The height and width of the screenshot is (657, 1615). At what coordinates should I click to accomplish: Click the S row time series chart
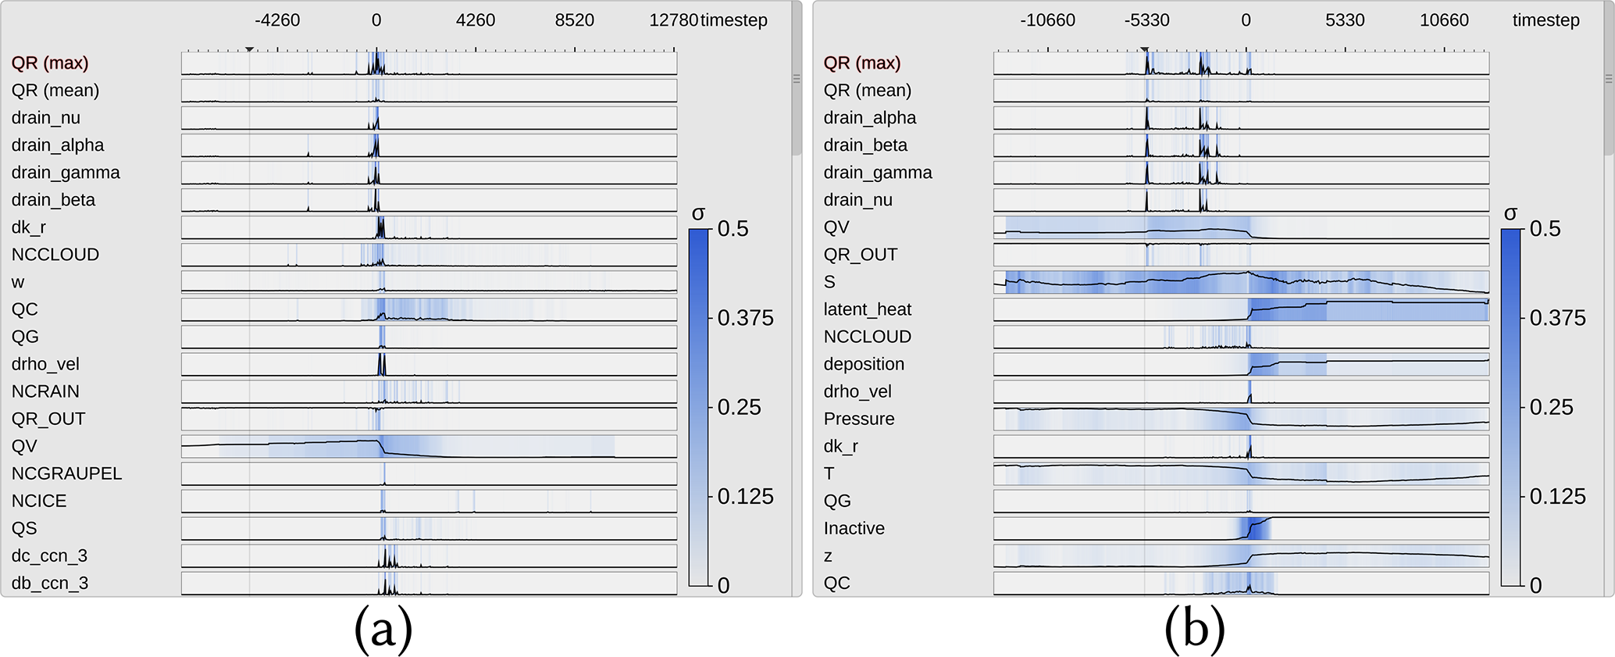(1241, 282)
